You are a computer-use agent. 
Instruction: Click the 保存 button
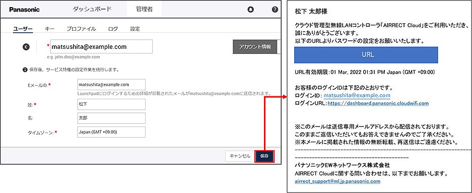click(264, 156)
